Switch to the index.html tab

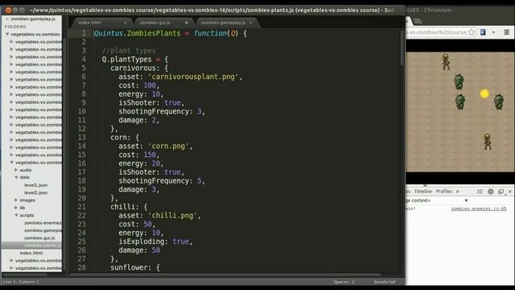tap(89, 23)
